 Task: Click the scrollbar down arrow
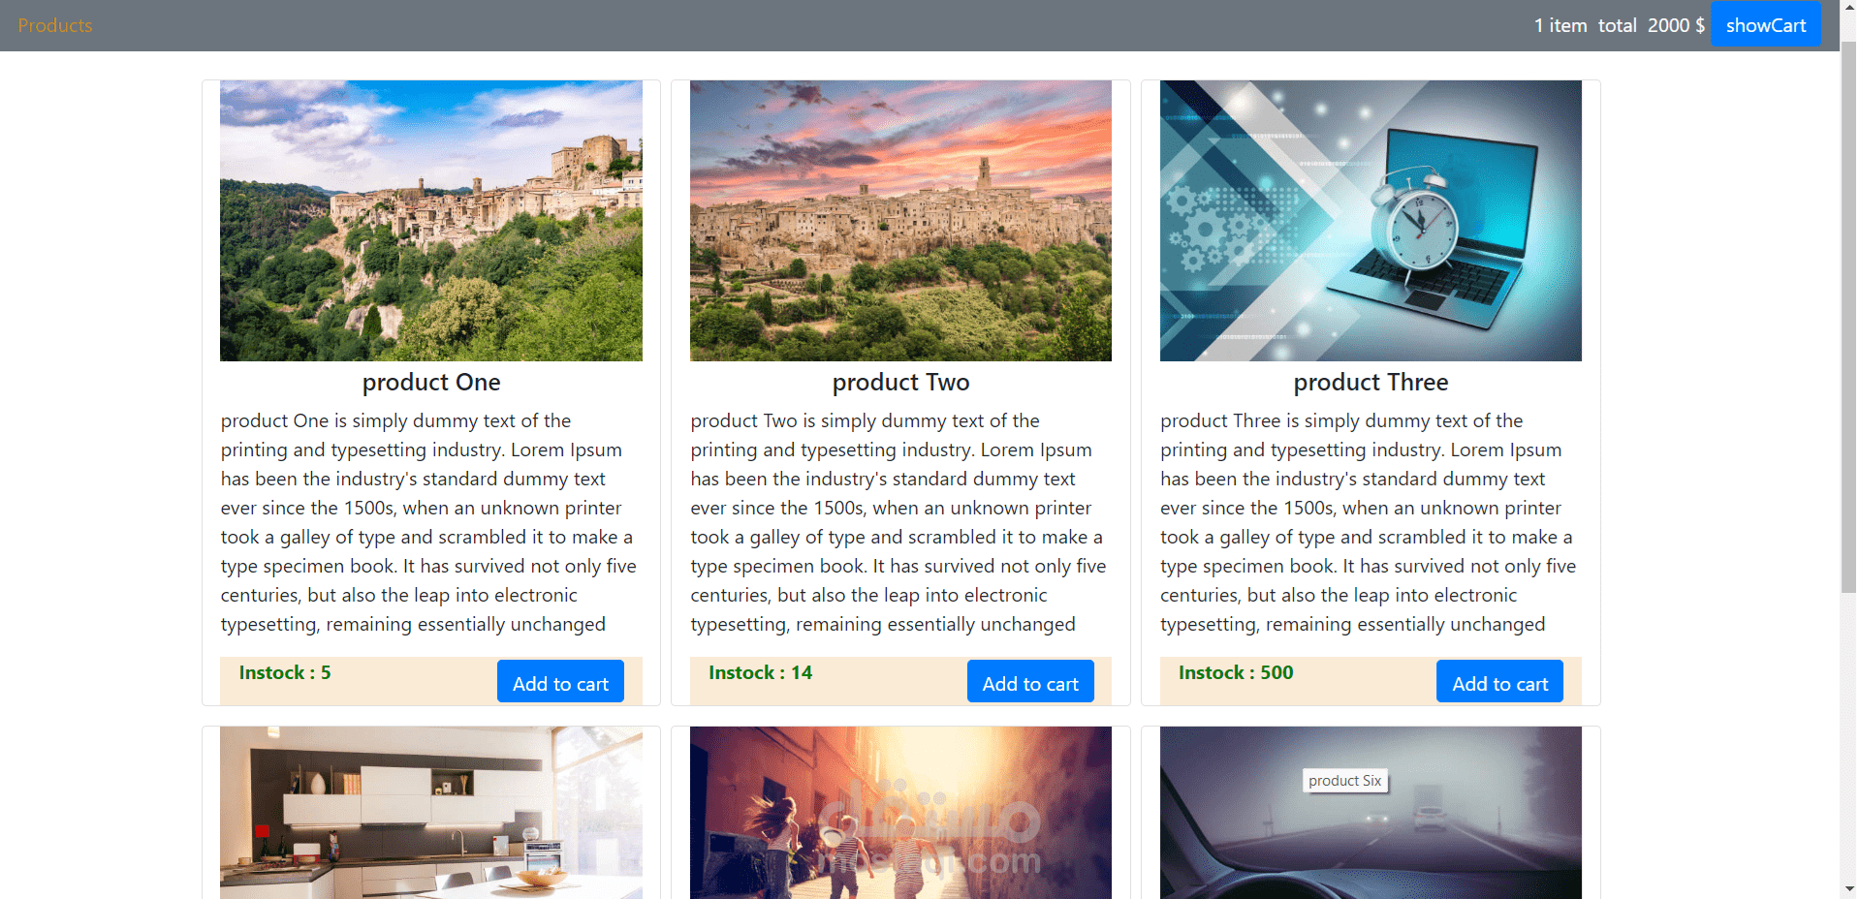click(x=1848, y=888)
